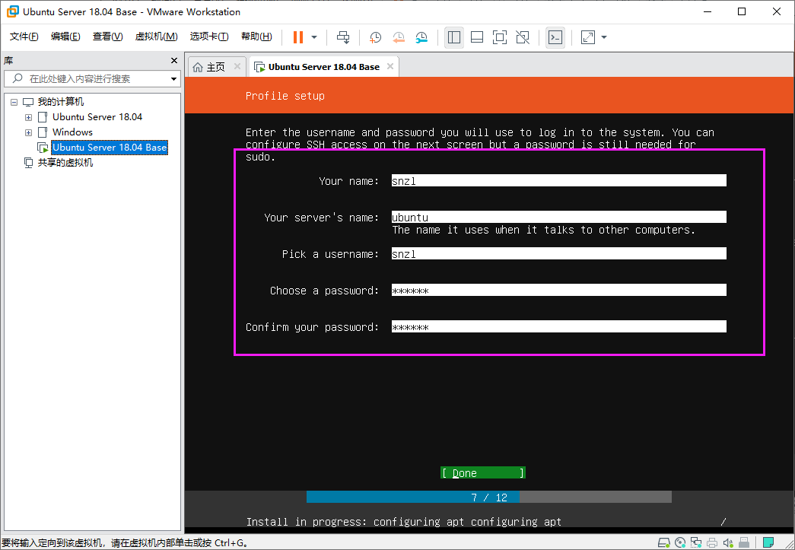Switch to Unity mode
The width and height of the screenshot is (795, 550).
tap(522, 37)
